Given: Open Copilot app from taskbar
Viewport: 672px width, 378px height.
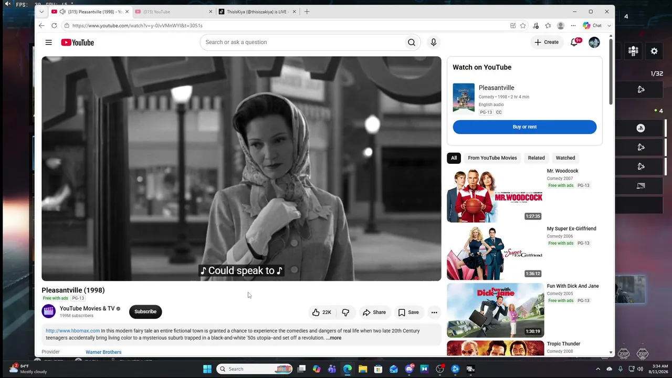Looking at the screenshot, I should (317, 369).
